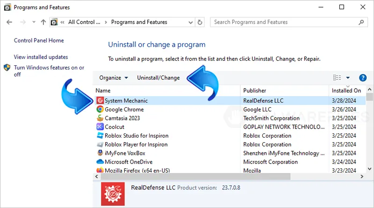Click the Microsoft OneDrive cloud icon
Screen dimensions: 374x208
click(x=100, y=161)
